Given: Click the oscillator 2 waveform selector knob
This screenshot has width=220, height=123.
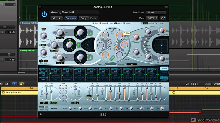Looking at the screenshot, I should [x=70, y=45].
